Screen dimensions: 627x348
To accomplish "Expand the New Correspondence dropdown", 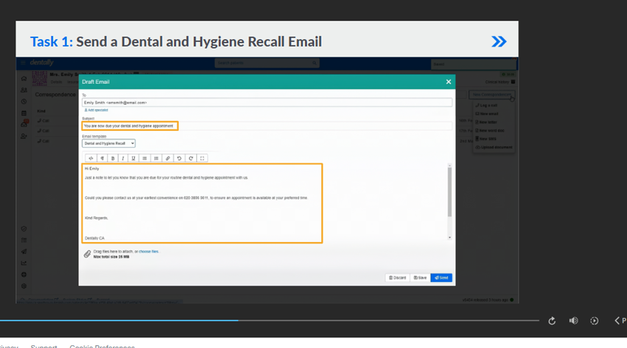I will [x=492, y=95].
